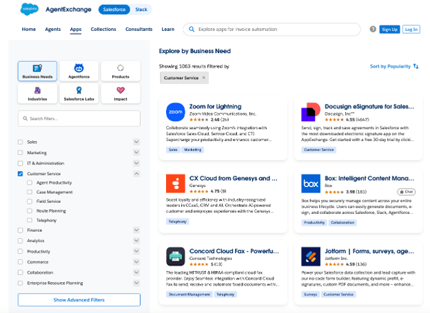Open Concord Cloud Fax title link
Screen dimensions: 430x313
point(234,251)
